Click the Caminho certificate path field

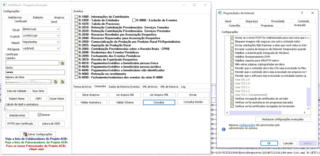(x=32, y=63)
